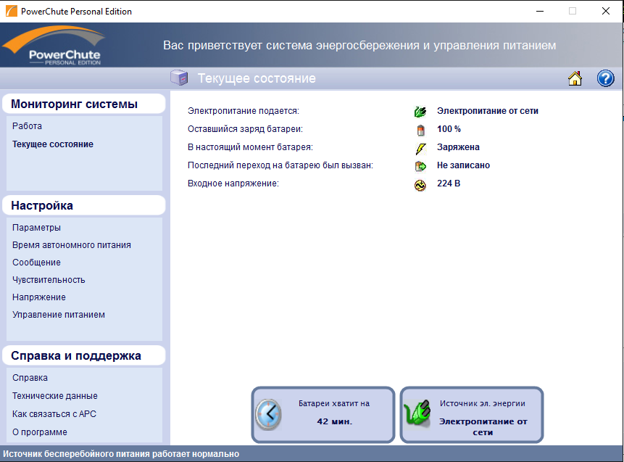Click the battery charge icon beside 100 %
This screenshot has width=624, height=462.
(420, 130)
